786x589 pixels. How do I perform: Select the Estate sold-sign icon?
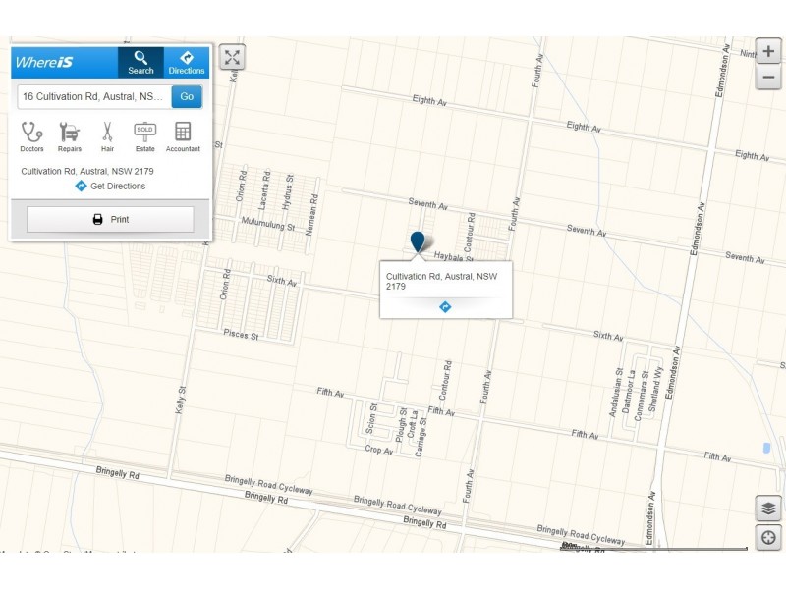(x=144, y=135)
